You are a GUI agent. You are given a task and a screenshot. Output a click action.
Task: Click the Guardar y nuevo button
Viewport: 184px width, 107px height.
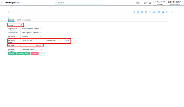(x=23, y=54)
